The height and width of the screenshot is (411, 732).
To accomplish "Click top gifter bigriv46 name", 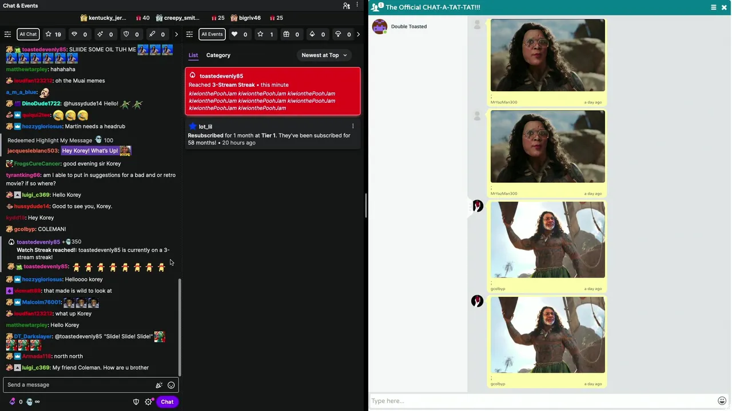I will tap(249, 18).
